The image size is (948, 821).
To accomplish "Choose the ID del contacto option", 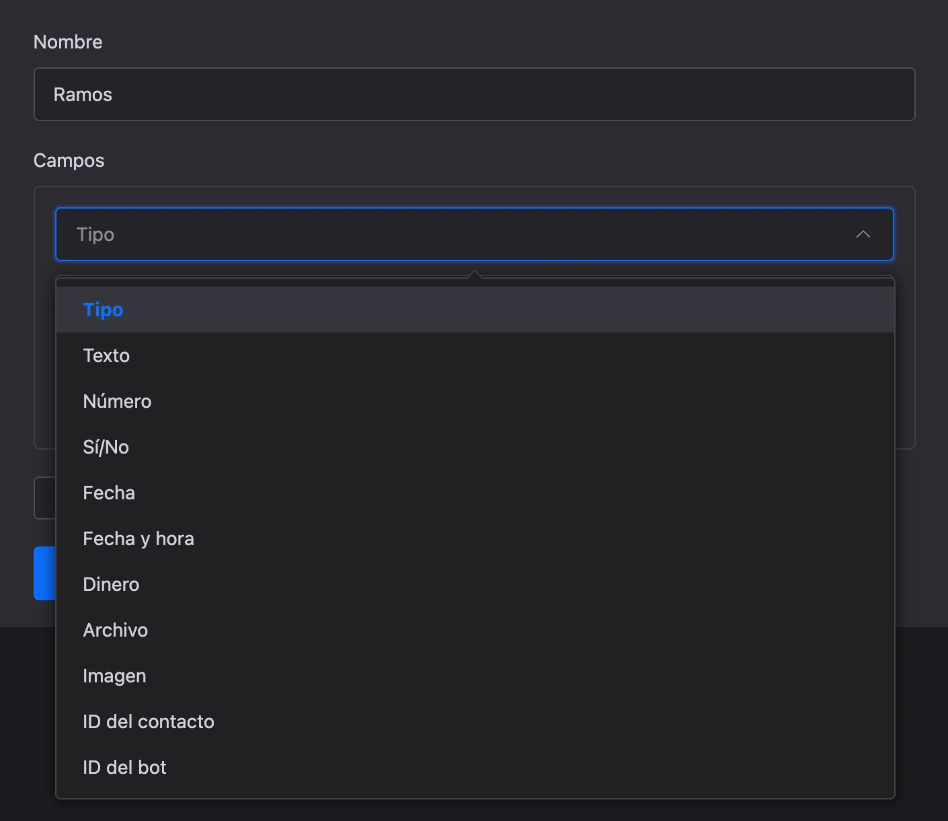I will [475, 721].
